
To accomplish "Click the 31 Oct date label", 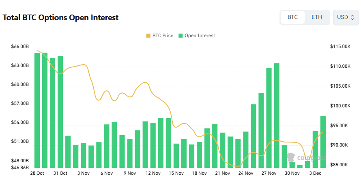I will 60,173.
